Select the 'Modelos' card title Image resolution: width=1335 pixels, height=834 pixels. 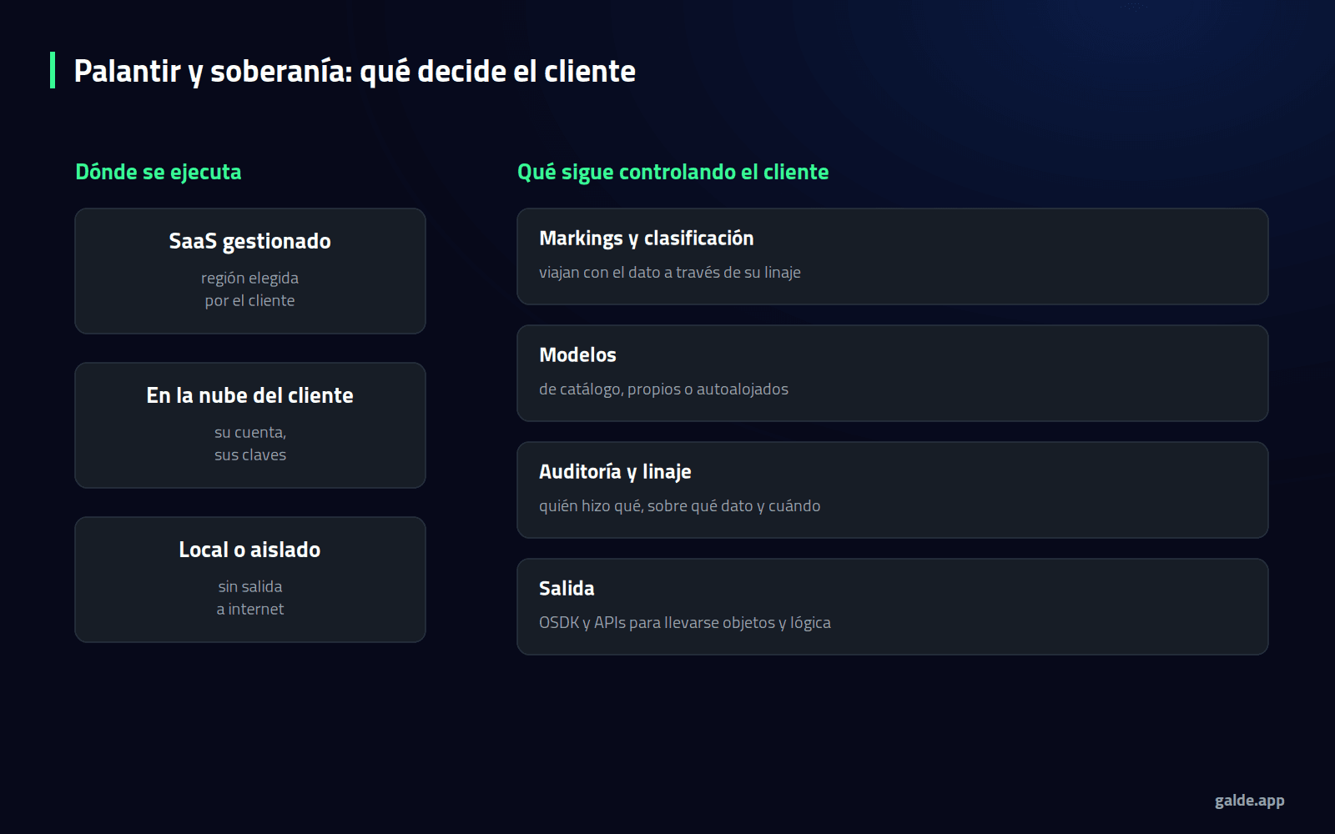pos(577,355)
